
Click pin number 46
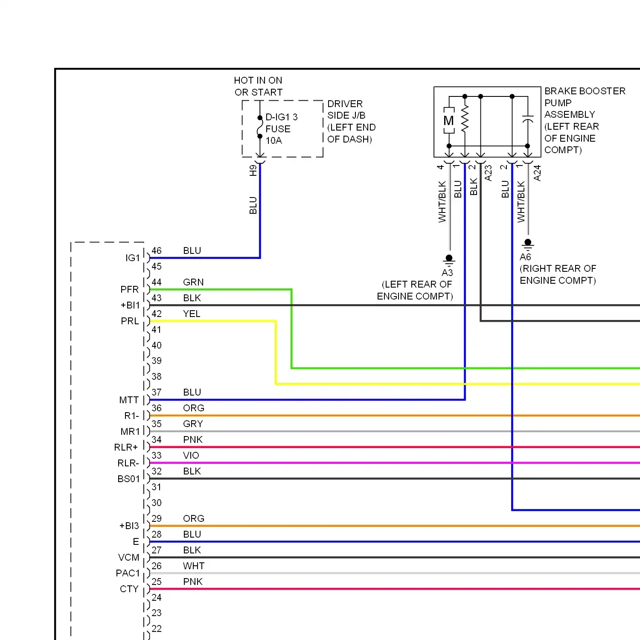pyautogui.click(x=157, y=250)
